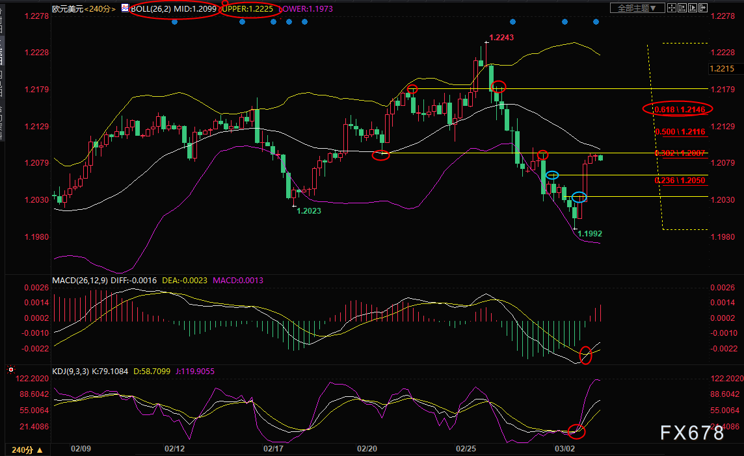Select the MACD(26,12,9) indicator label
The image size is (744, 456).
[x=80, y=281]
